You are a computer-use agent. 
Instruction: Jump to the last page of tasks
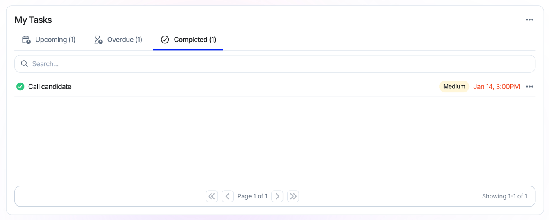pyautogui.click(x=293, y=196)
